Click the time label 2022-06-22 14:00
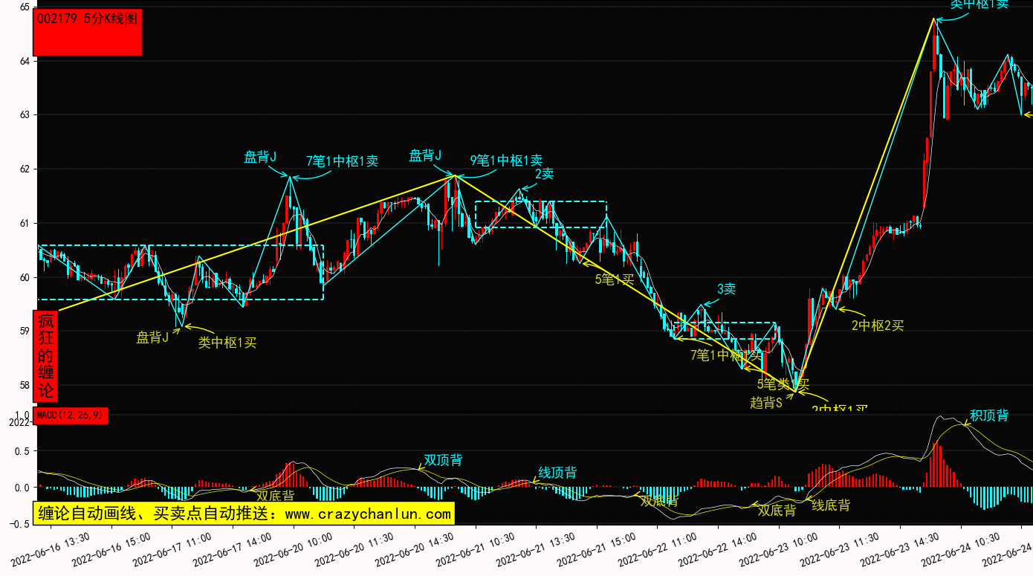This screenshot has height=576, width=1033. pyautogui.click(x=717, y=549)
